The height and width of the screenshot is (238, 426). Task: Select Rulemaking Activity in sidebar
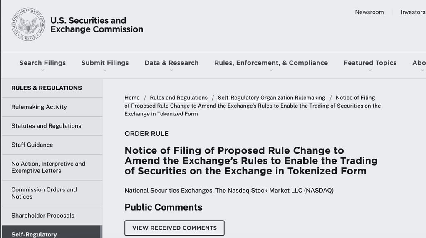(x=39, y=107)
